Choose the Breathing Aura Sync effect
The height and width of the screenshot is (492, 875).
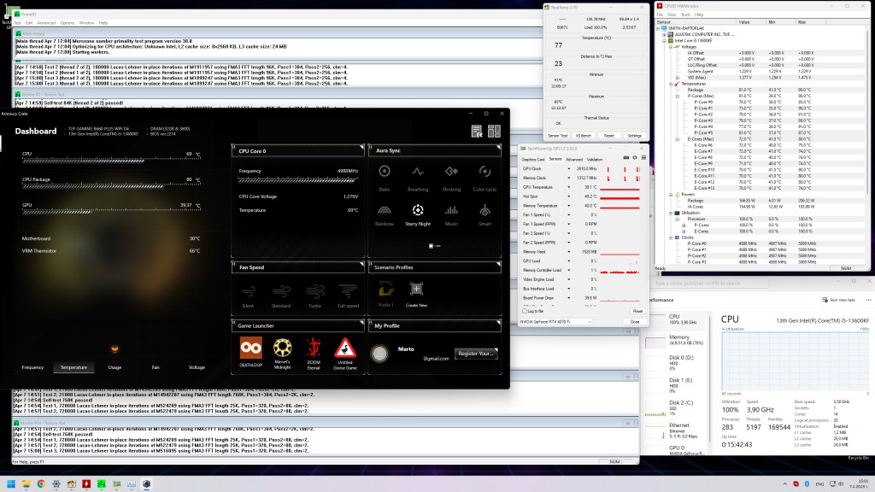[x=418, y=174]
